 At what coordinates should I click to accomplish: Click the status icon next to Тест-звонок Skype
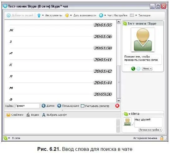tap(125, 23)
